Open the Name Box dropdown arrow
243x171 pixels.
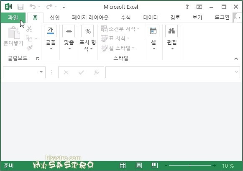(41, 72)
